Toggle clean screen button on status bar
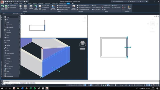160x90 pixels. [x=156, y=85]
